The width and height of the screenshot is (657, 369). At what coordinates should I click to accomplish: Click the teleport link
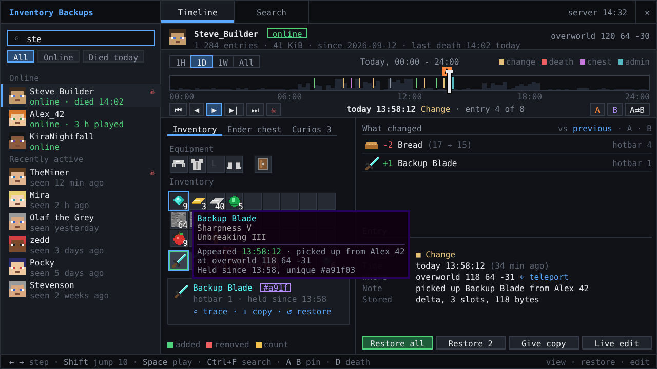pos(544,277)
